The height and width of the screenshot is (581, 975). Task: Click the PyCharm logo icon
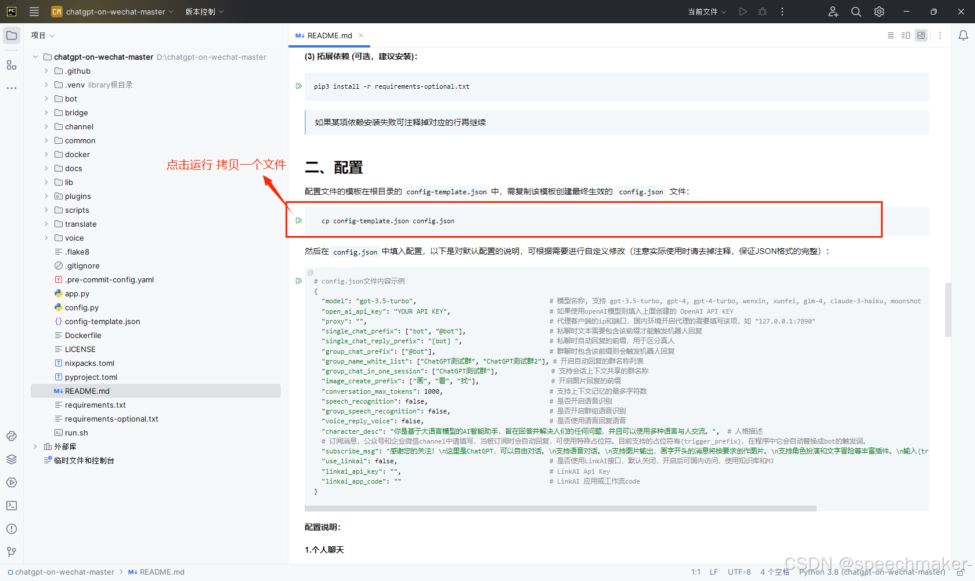(x=12, y=12)
